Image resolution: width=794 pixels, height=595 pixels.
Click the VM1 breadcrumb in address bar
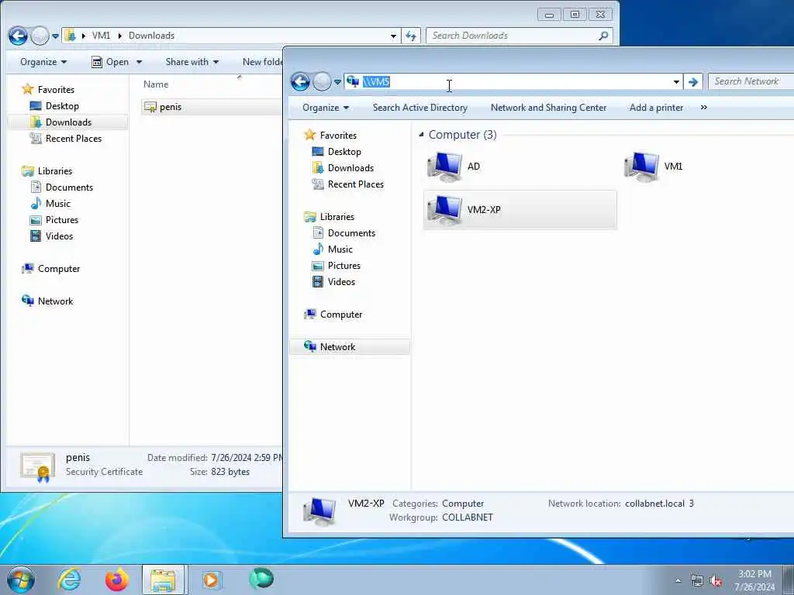101,36
